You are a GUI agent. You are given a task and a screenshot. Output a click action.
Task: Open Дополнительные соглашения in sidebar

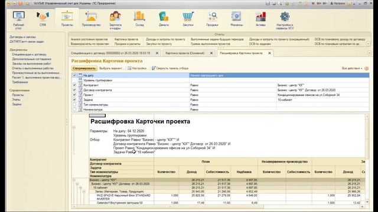(x=31, y=59)
